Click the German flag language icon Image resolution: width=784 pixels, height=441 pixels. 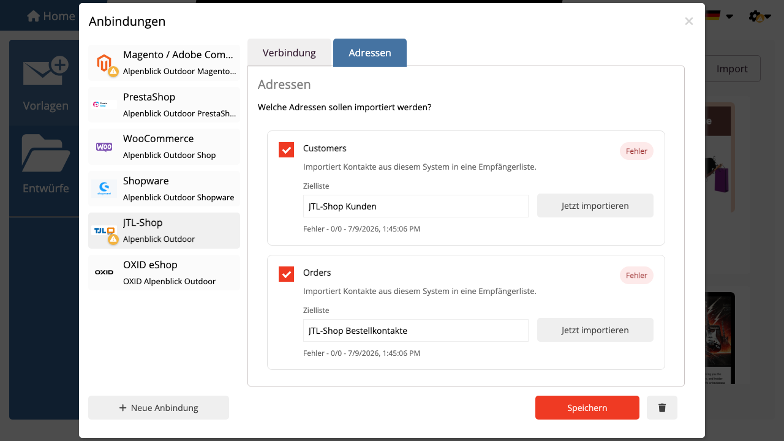pyautogui.click(x=713, y=16)
